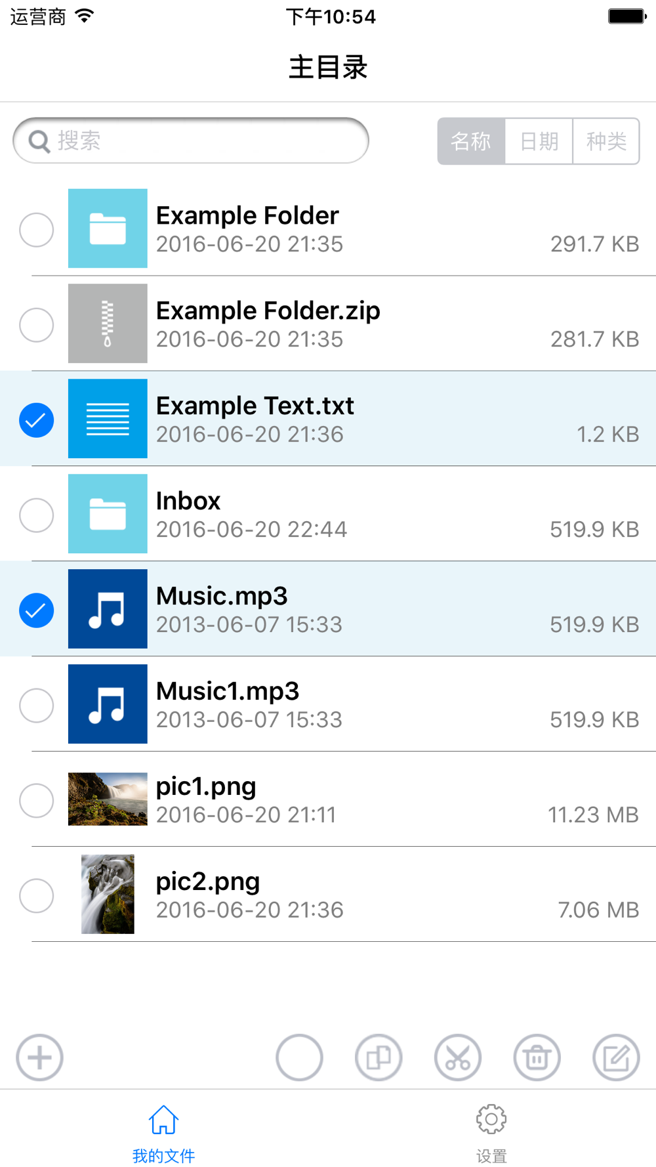
Task: Open the pic2.png stream thumbnail
Action: click(x=108, y=894)
